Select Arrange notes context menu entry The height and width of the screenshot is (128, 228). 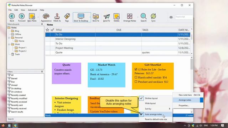[x=188, y=100]
